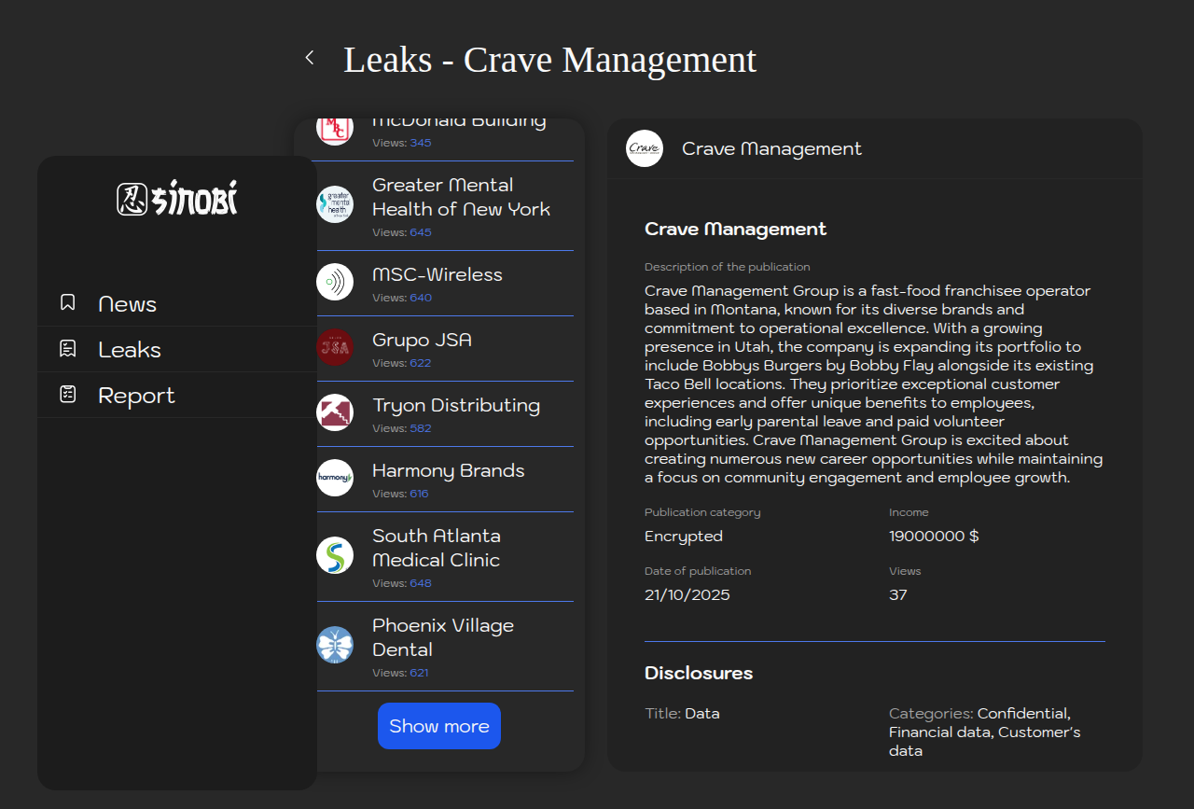
Task: Click the Harmony Brands logo
Action: point(335,478)
